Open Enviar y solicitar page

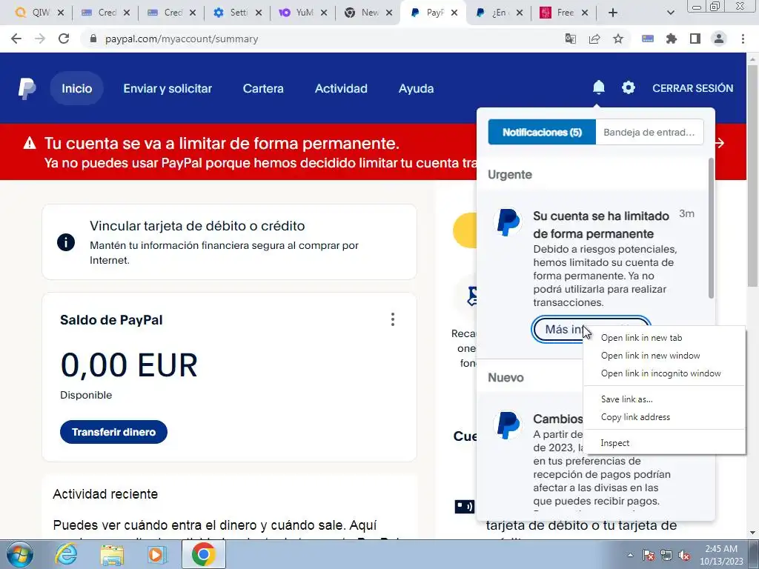point(168,89)
